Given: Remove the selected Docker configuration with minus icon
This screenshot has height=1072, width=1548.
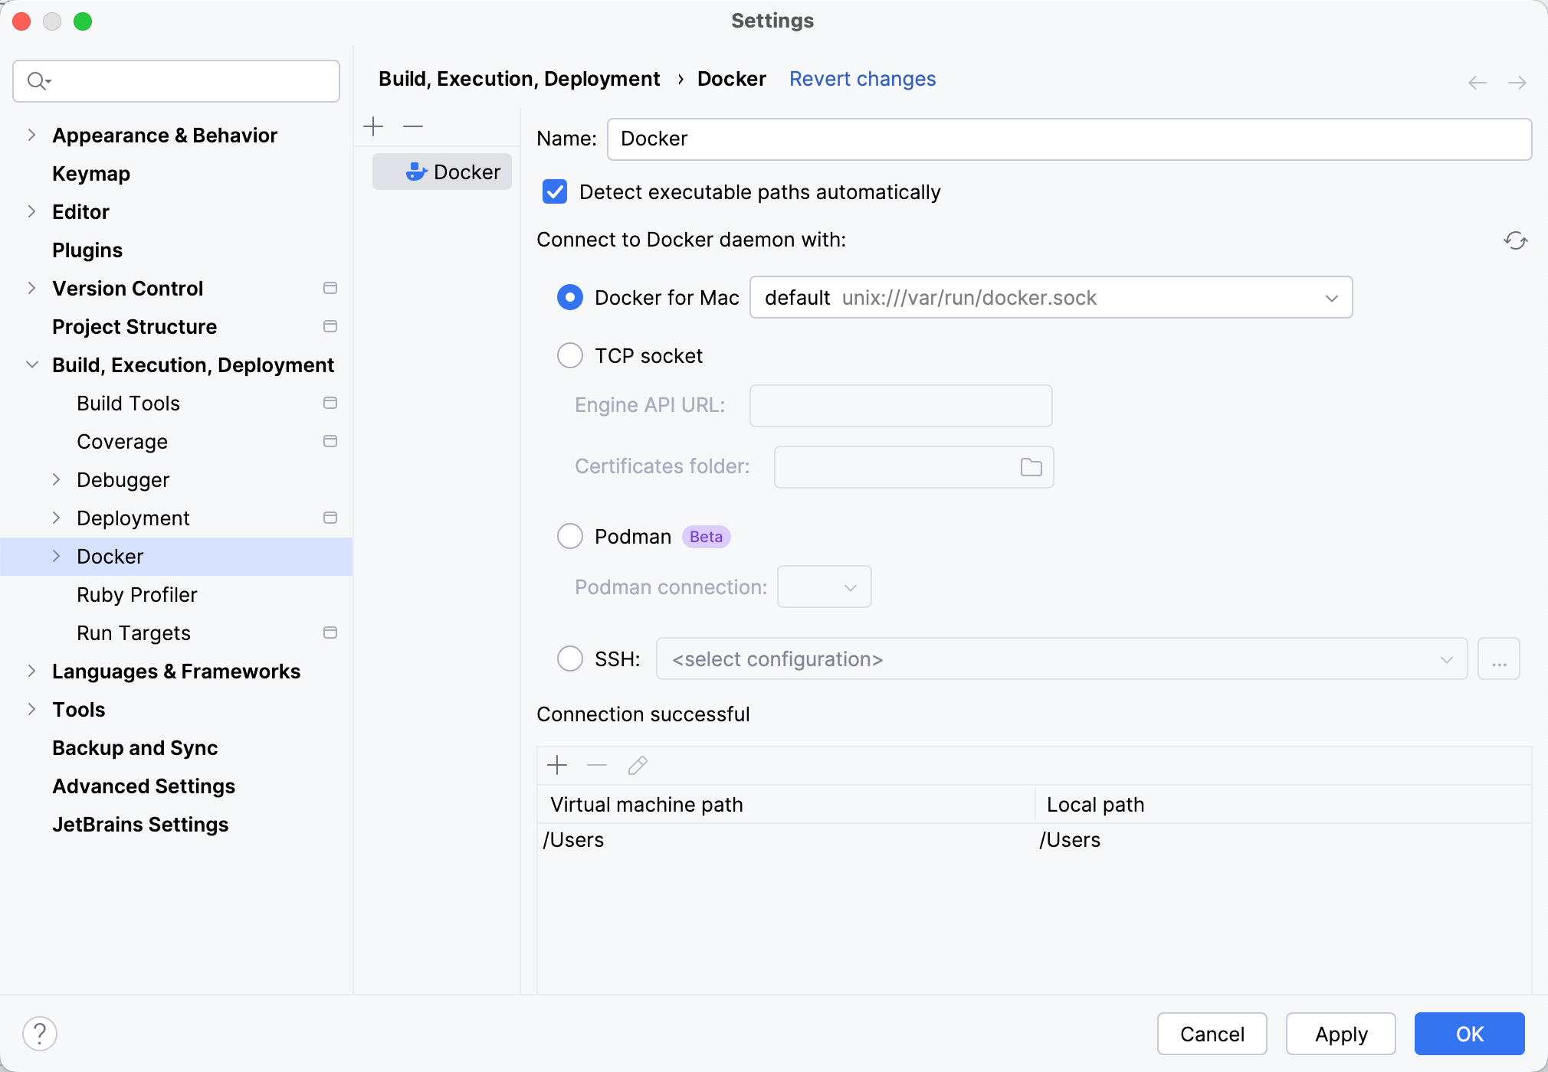Looking at the screenshot, I should pyautogui.click(x=412, y=126).
